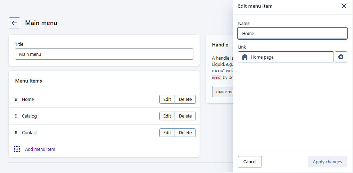Delete the Contact menu item
Screen dimensions: 353x173
[x=185, y=133]
